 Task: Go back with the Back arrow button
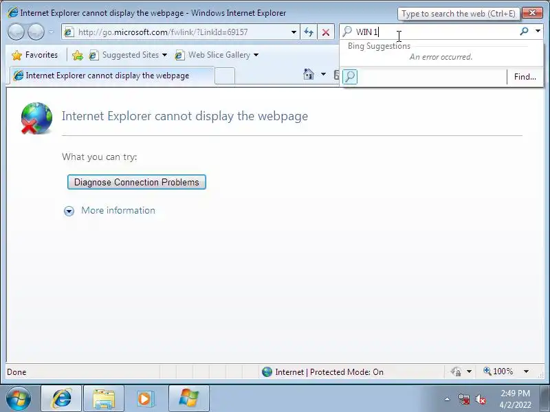coord(16,32)
